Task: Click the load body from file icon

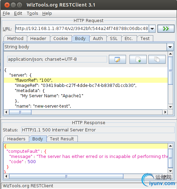Action: tap(138, 59)
